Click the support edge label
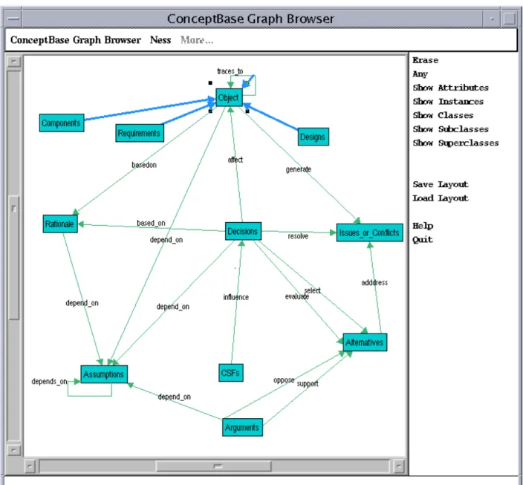 coord(308,383)
